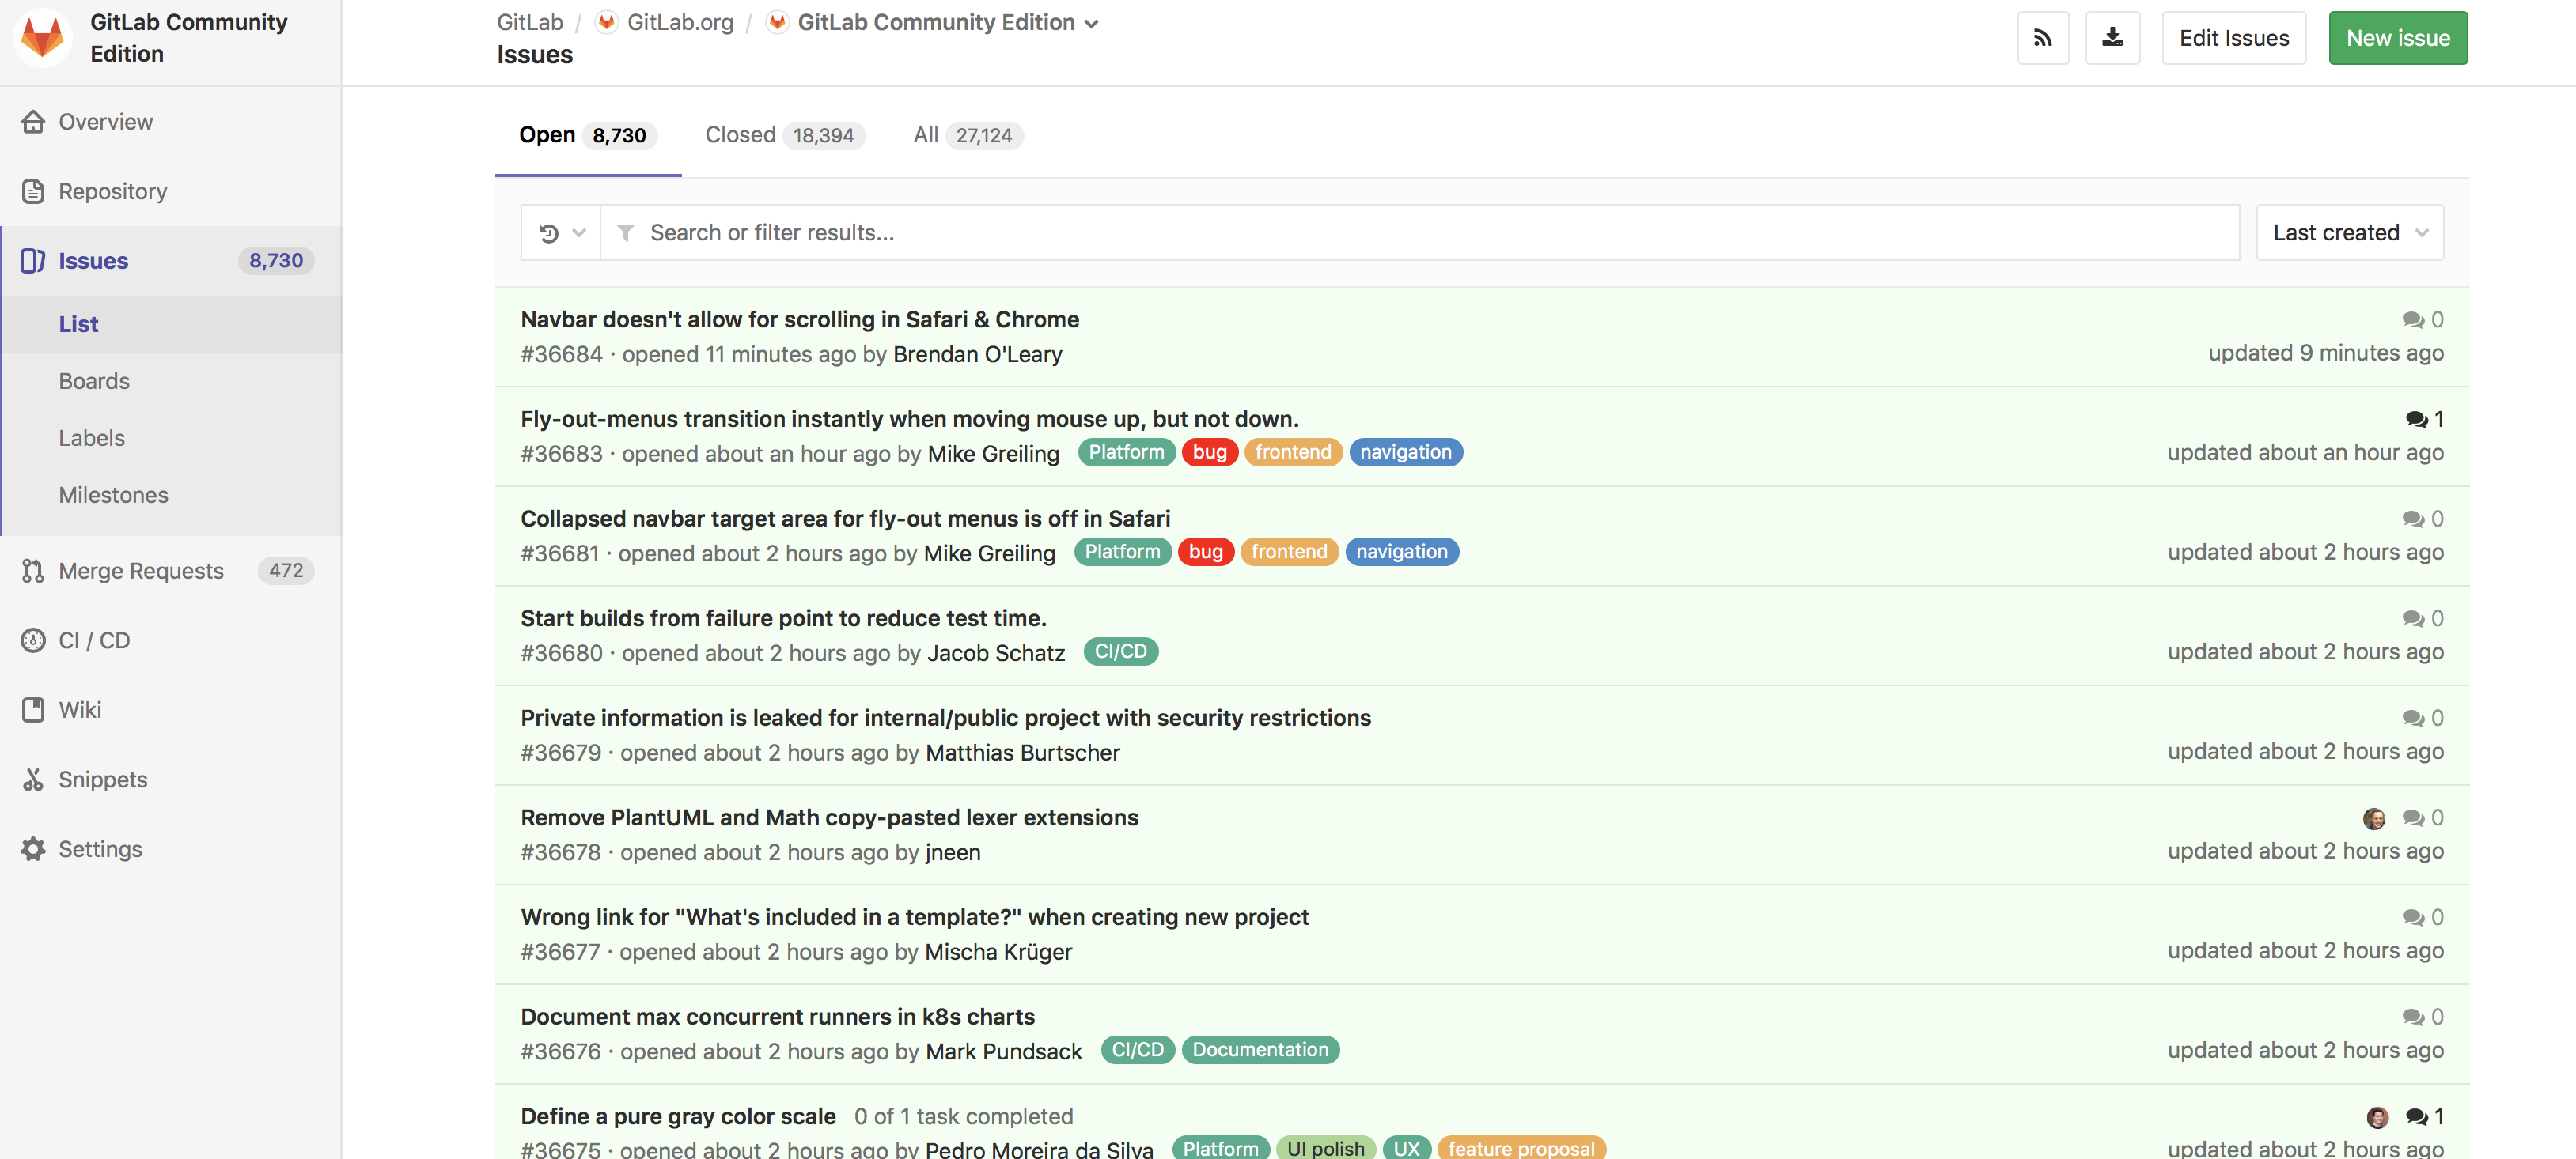Open the Edit Issues panel
This screenshot has height=1159, width=2576.
coord(2233,37)
